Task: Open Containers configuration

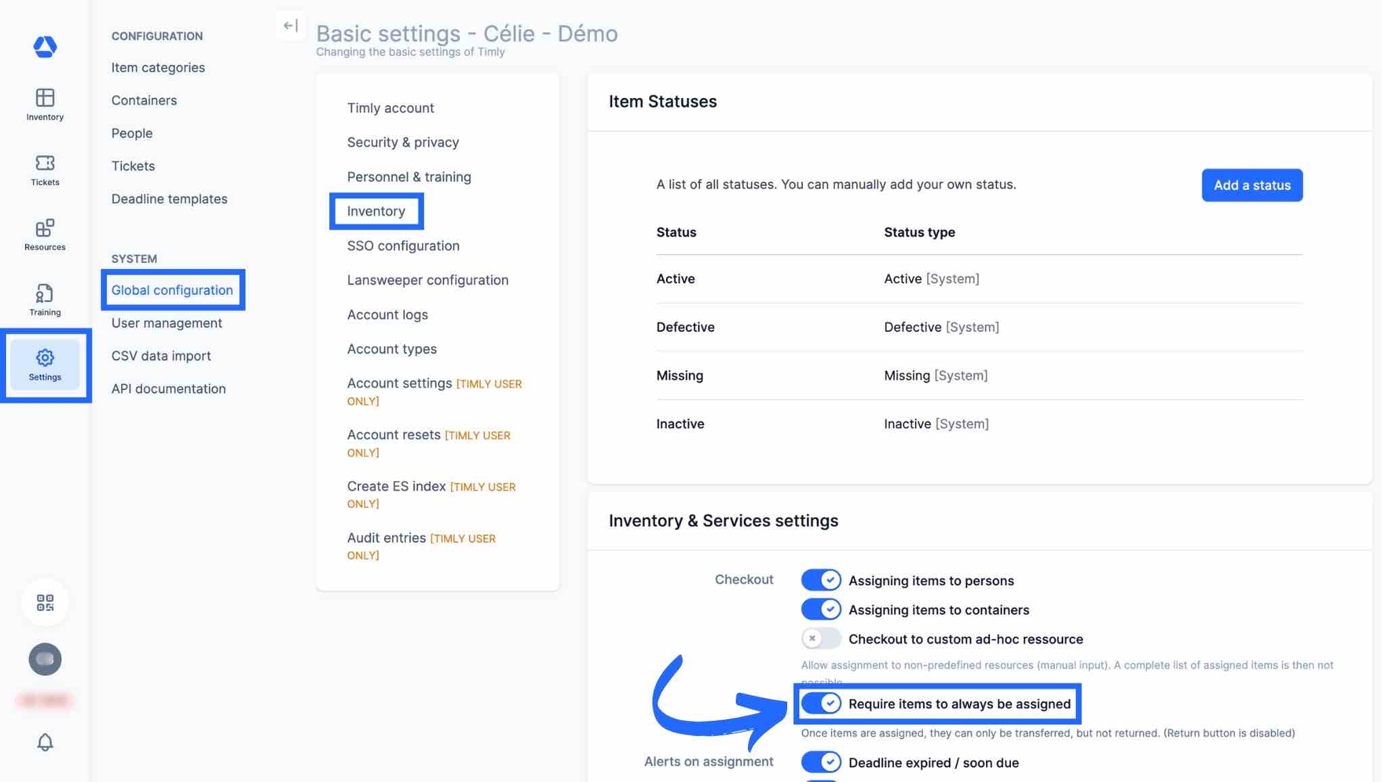Action: (144, 100)
